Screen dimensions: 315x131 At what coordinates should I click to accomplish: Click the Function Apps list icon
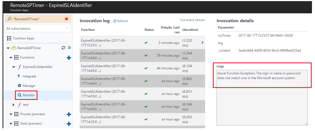[x=9, y=38]
